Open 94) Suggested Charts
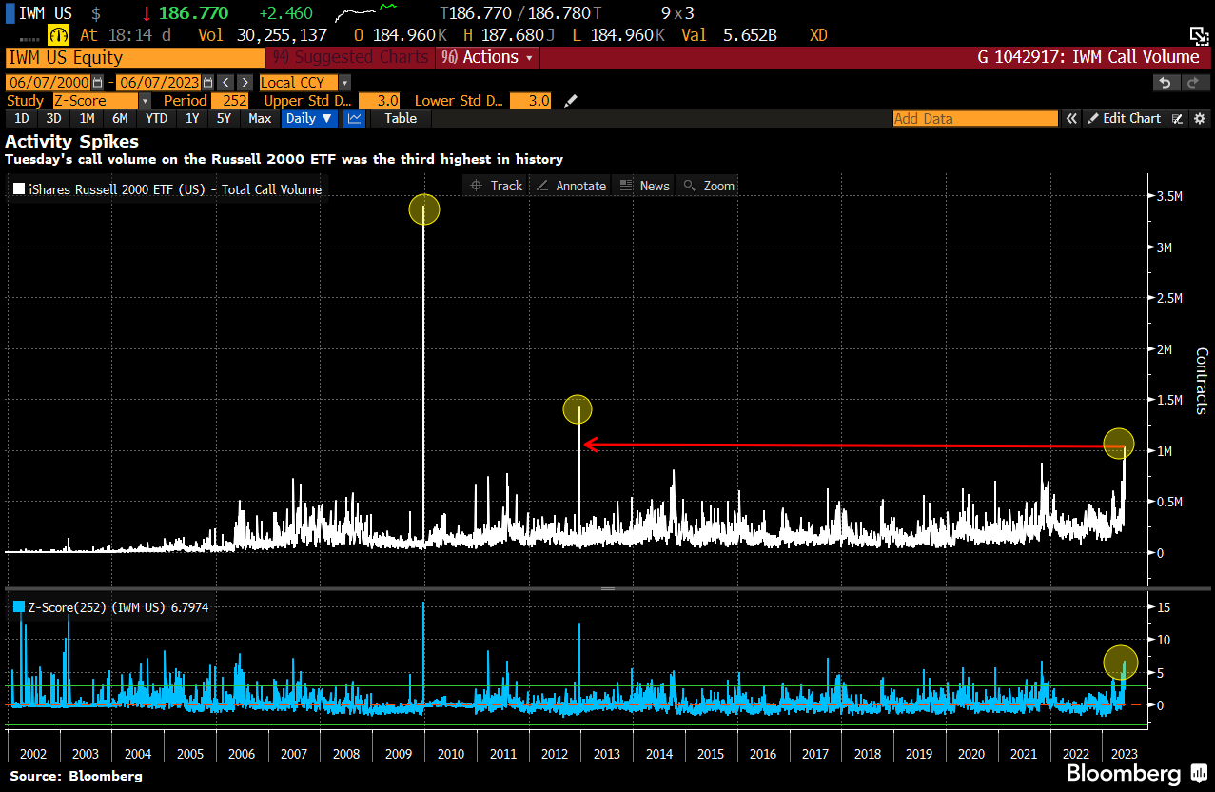The height and width of the screenshot is (792, 1215). 351,57
